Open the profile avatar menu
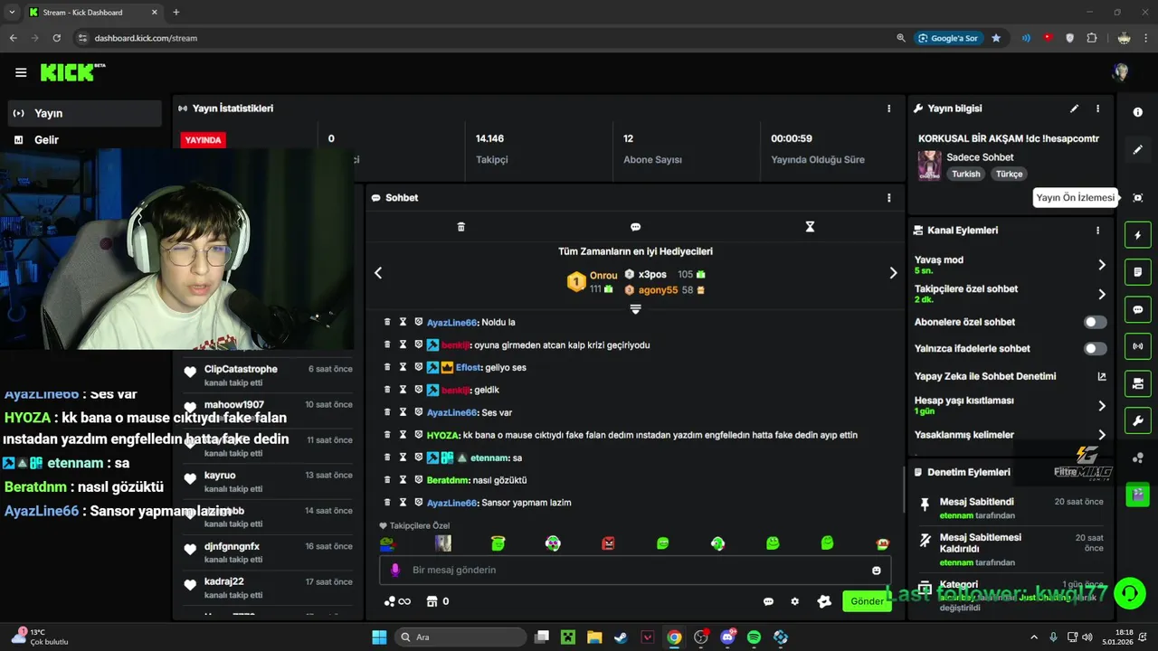 1121,72
